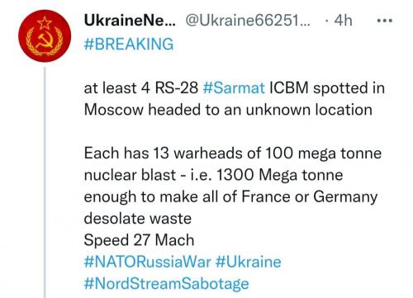
Task: Click 'Moscow headed to an unknown location' line
Action: pos(228,110)
